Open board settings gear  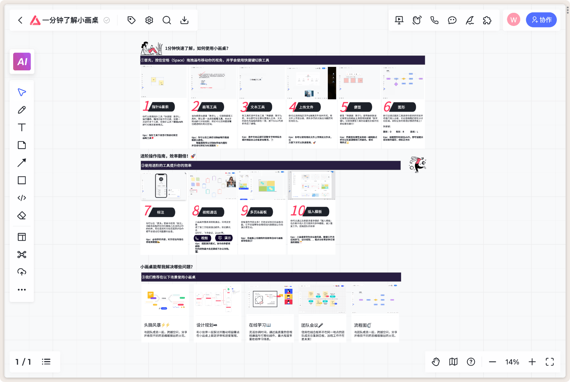149,20
